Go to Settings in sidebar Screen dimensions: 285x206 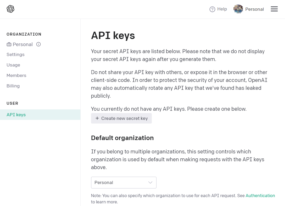click(x=15, y=54)
